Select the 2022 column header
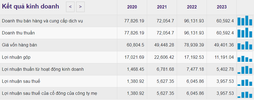The height and width of the screenshot is (100, 254). 192,7
